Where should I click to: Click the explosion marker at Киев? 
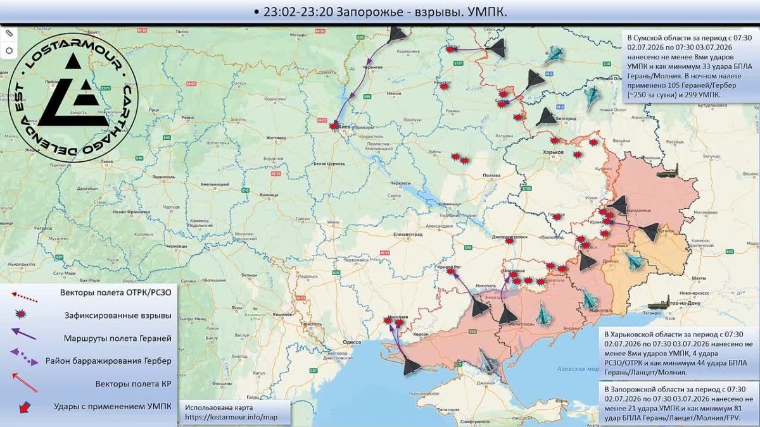click(334, 126)
